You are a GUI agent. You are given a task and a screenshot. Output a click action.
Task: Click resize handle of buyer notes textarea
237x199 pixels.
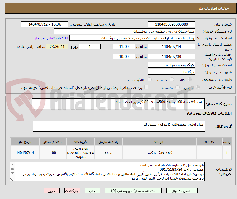[x=12, y=179]
